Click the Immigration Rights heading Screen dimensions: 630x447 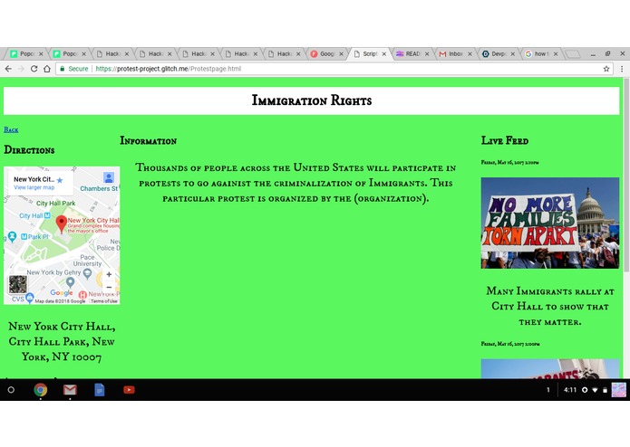312,100
